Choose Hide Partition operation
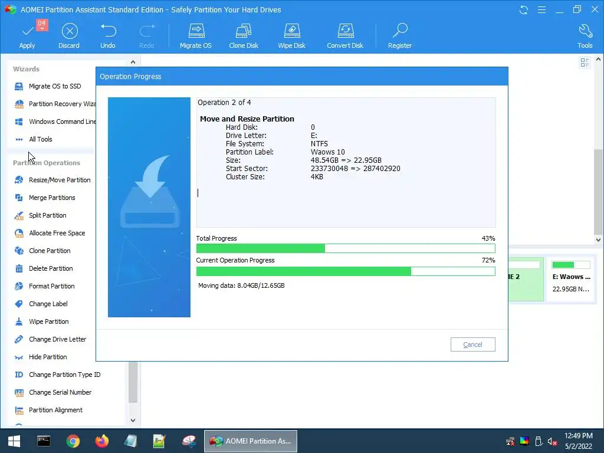This screenshot has height=453, width=604. pos(41,357)
